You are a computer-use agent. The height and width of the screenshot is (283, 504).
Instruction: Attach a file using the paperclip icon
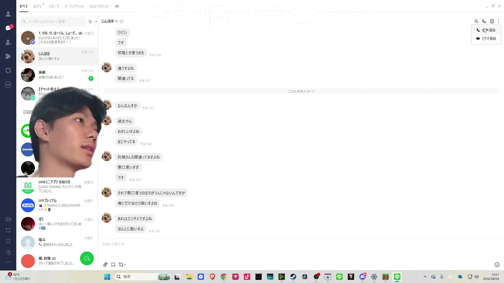pyautogui.click(x=105, y=265)
